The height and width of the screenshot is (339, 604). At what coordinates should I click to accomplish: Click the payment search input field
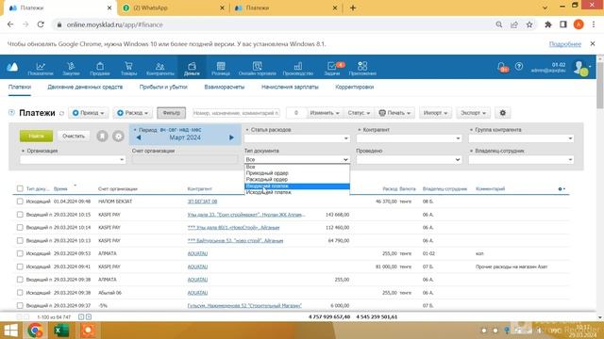click(236, 113)
